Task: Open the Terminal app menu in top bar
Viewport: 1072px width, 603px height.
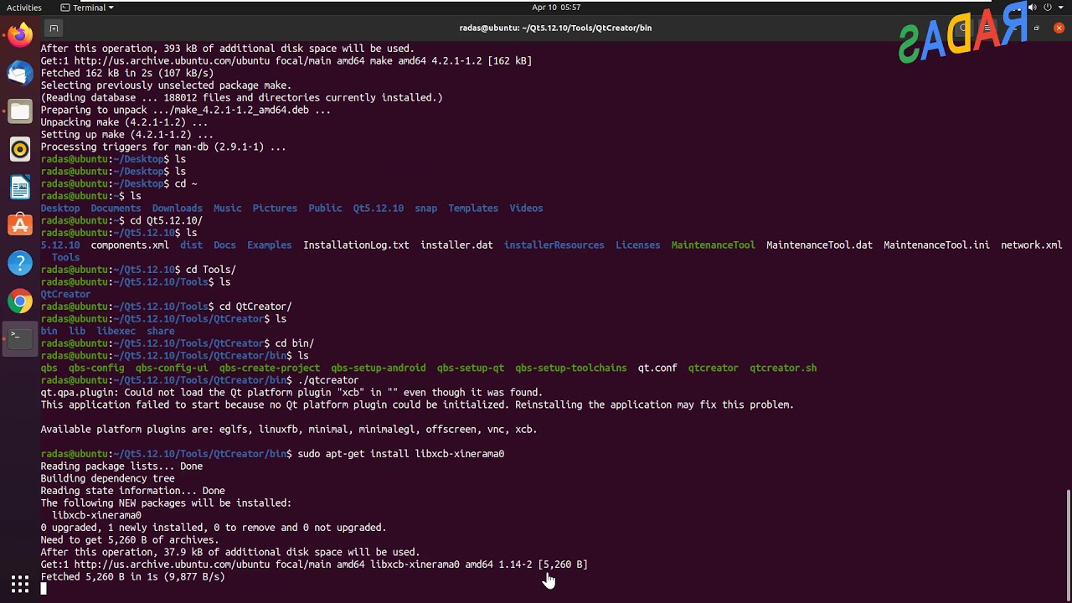Action: point(87,8)
